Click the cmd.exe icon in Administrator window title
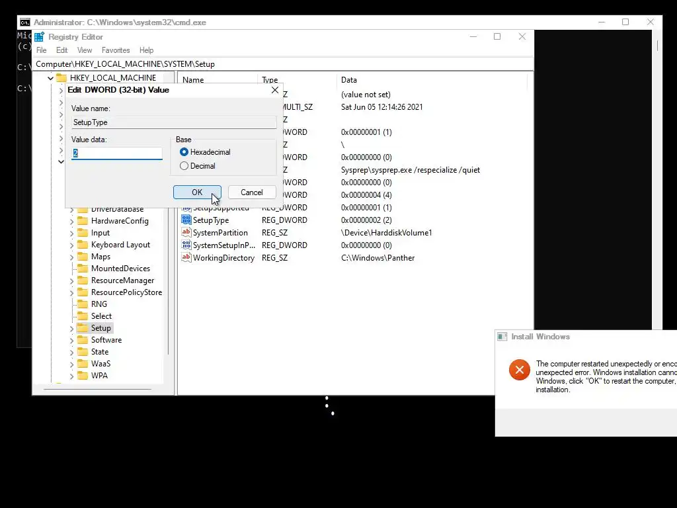The image size is (677, 508). [25, 22]
